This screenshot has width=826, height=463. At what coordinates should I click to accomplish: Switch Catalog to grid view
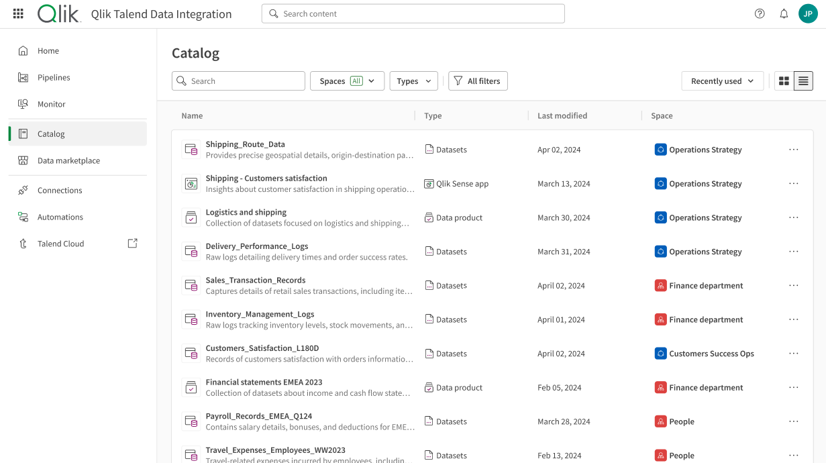[x=784, y=81]
